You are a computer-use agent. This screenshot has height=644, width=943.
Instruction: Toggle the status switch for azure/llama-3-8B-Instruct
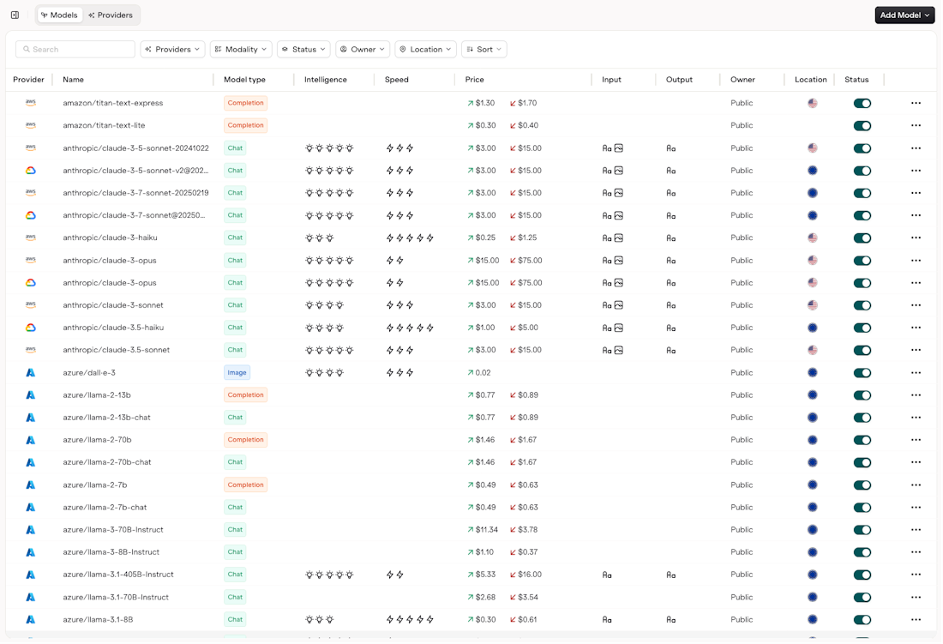[x=862, y=552]
